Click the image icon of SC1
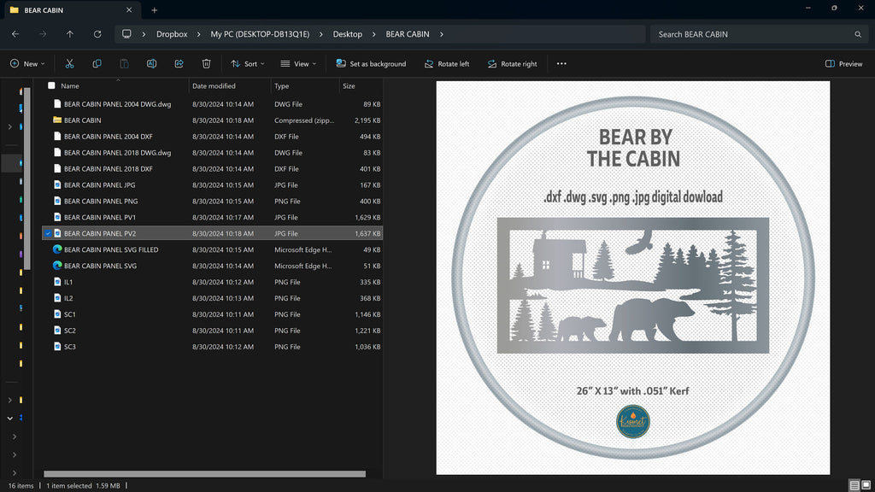This screenshot has width=875, height=492. coord(57,314)
